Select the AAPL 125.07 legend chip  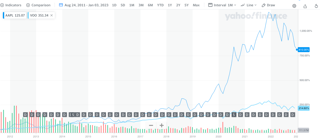point(14,15)
